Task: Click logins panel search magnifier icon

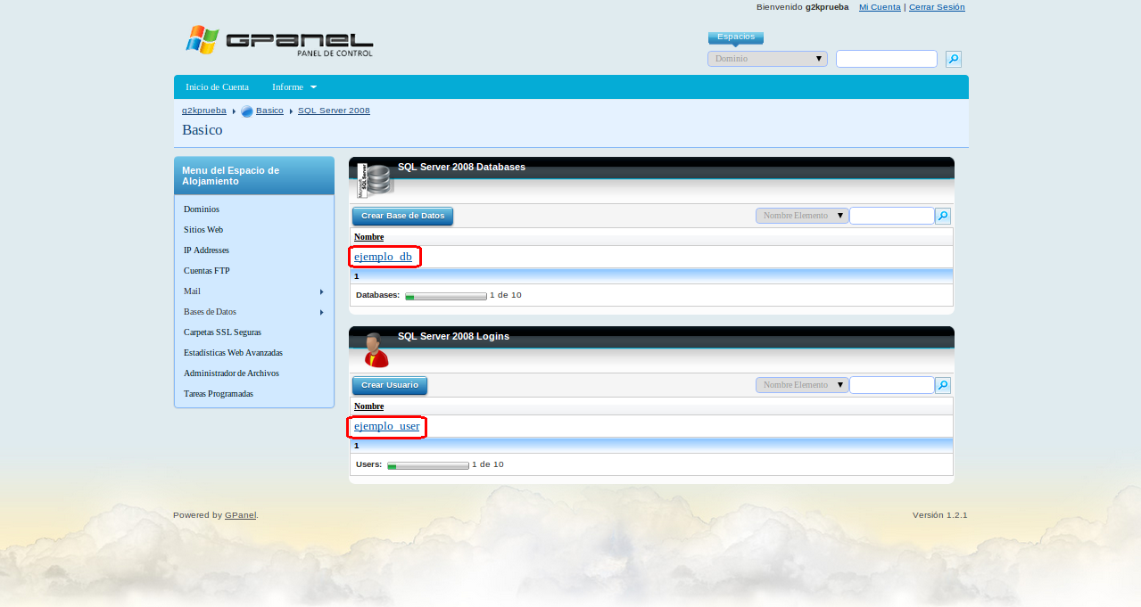Action: pyautogui.click(x=943, y=385)
